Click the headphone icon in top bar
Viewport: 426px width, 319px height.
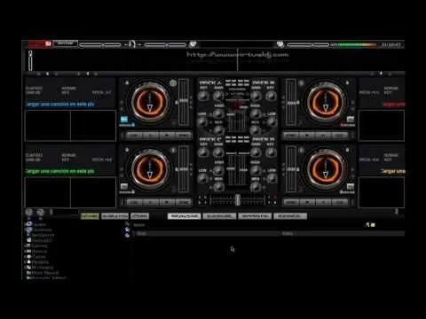point(132,44)
